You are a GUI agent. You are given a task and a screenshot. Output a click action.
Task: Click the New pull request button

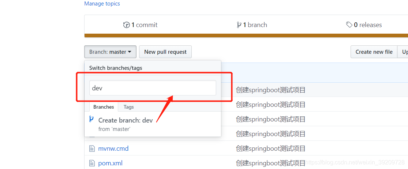[x=165, y=52]
